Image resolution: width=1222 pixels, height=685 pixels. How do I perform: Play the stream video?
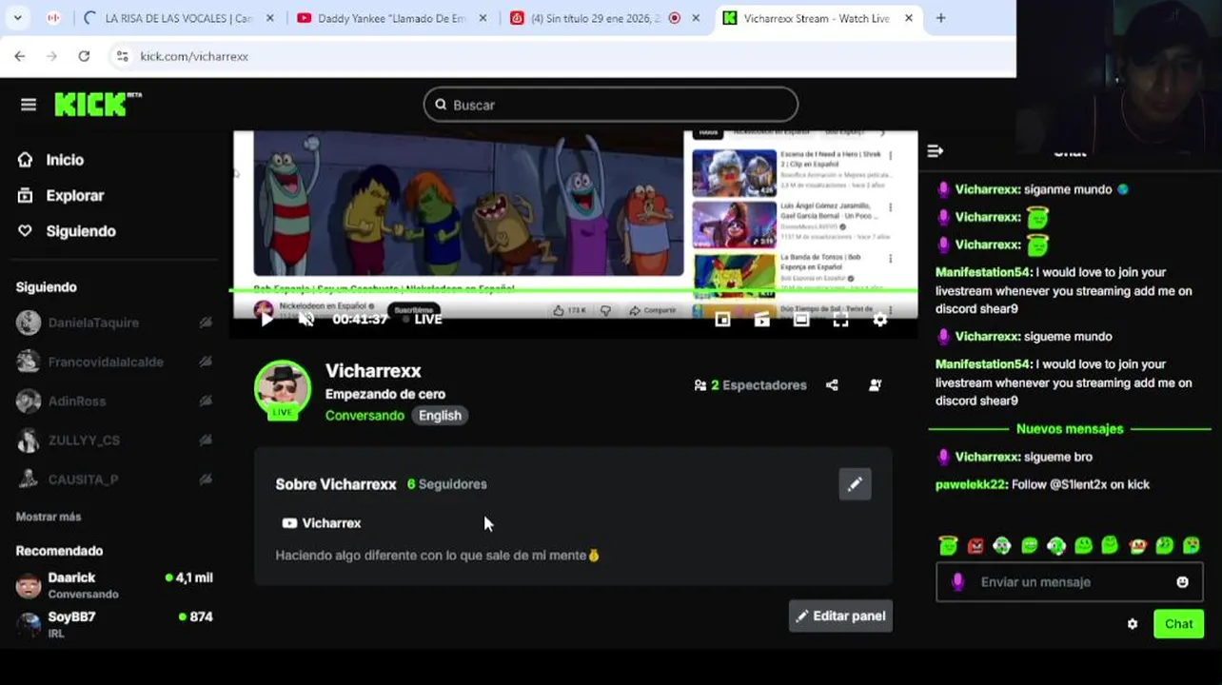[x=266, y=319]
